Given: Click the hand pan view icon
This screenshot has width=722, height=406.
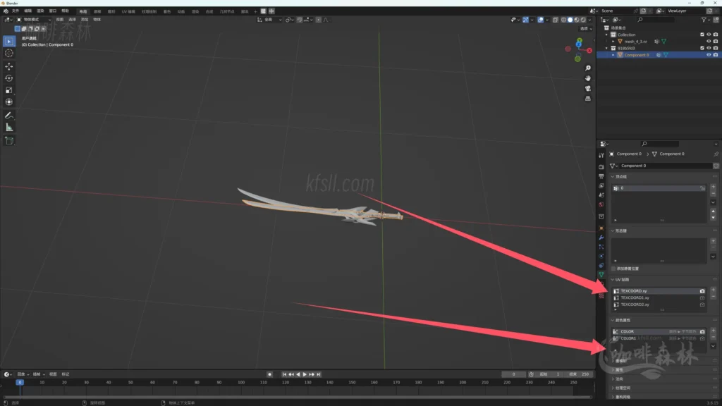Looking at the screenshot, I should click(588, 78).
